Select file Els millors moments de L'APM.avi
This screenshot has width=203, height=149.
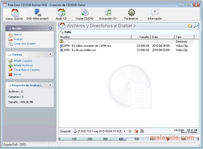tap(127, 46)
